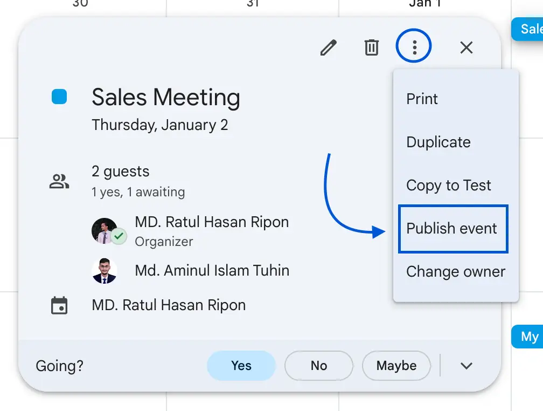Answer Yes to the Going question
543x411 pixels.
click(241, 365)
